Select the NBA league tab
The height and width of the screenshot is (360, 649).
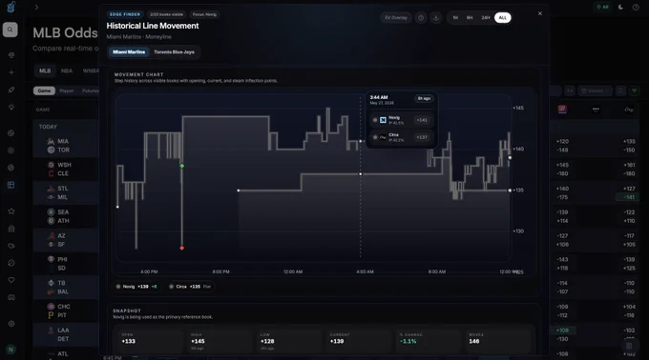click(67, 71)
